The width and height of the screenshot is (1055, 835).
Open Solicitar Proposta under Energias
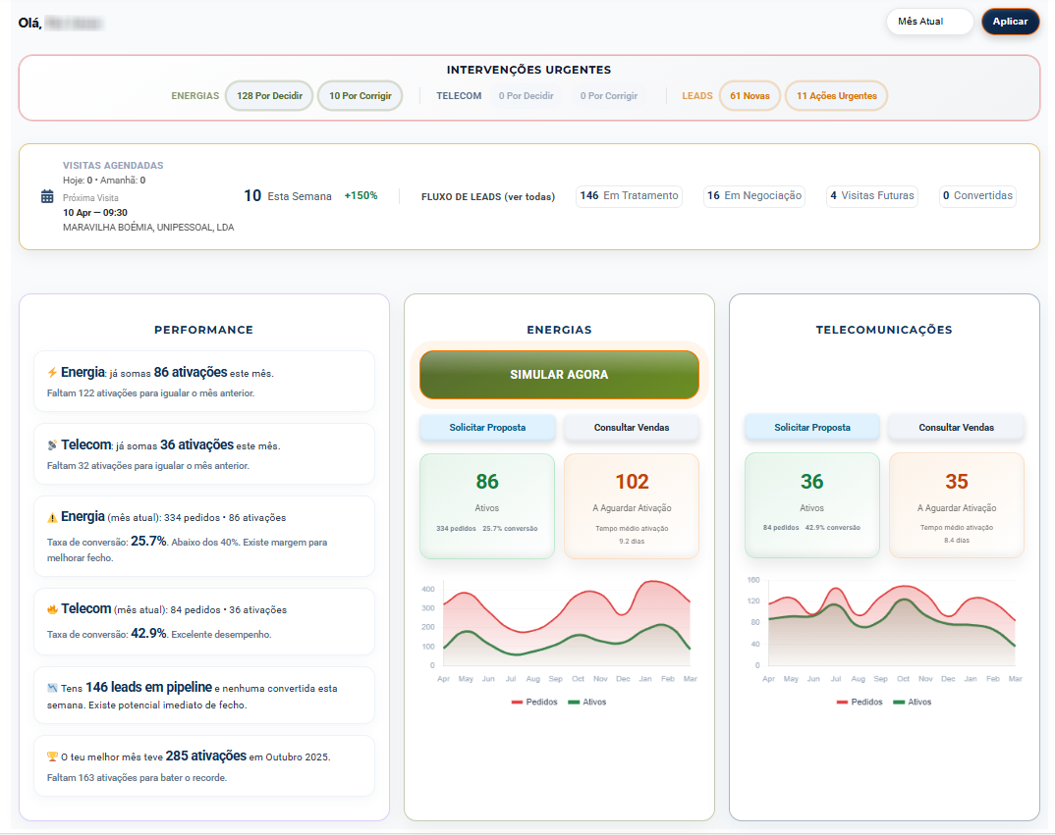click(487, 428)
